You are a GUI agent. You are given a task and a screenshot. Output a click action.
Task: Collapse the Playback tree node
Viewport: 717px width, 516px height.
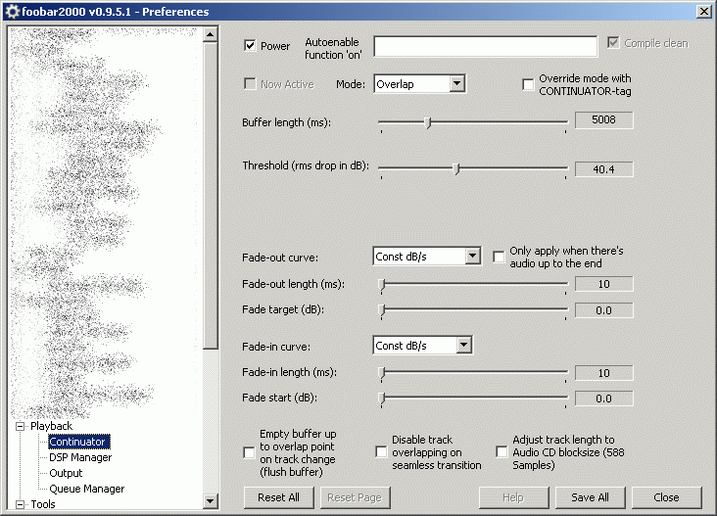pyautogui.click(x=21, y=427)
